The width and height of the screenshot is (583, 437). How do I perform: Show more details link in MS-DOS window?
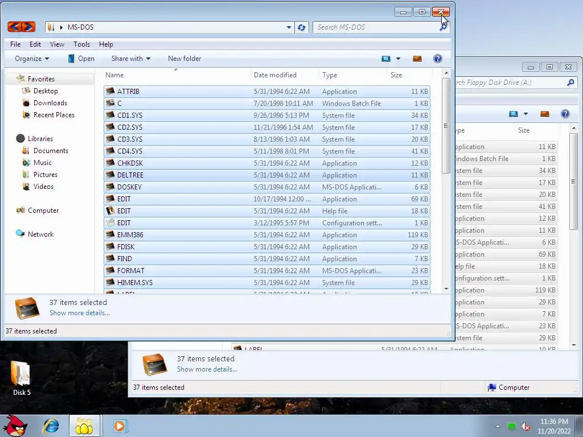[80, 313]
